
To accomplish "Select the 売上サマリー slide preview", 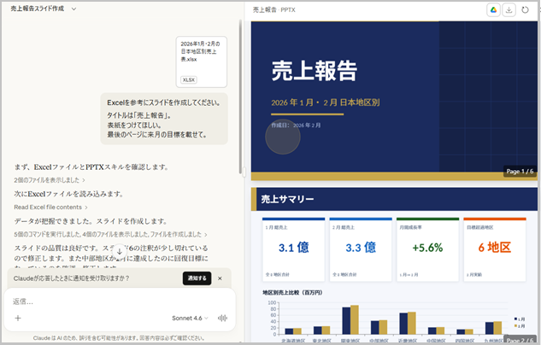I will pyautogui.click(x=395, y=265).
